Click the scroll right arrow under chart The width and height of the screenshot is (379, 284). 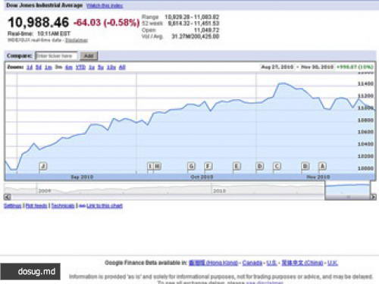pyautogui.click(x=374, y=197)
